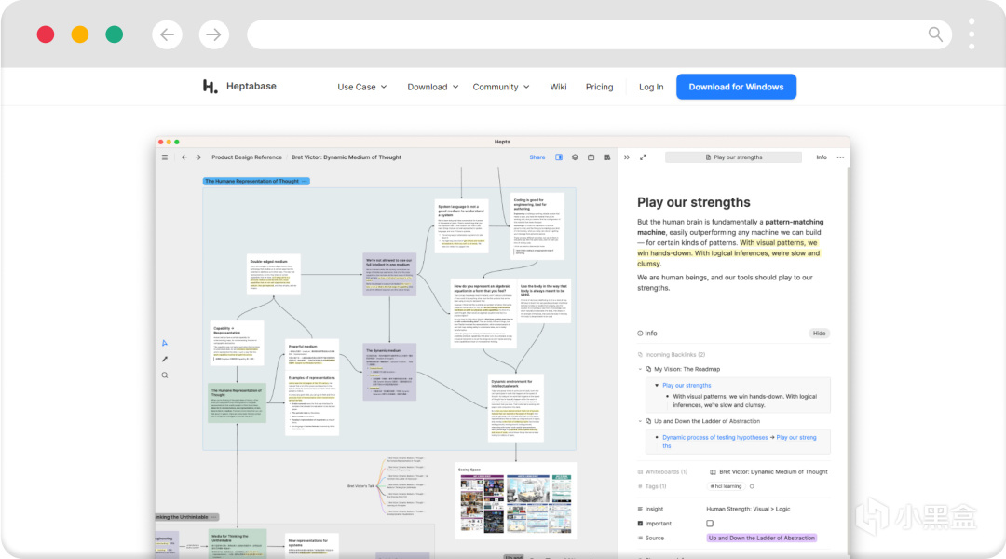Screen dimensions: 1006x559
Task: Click the Tags (1) label
Action: 656,486
